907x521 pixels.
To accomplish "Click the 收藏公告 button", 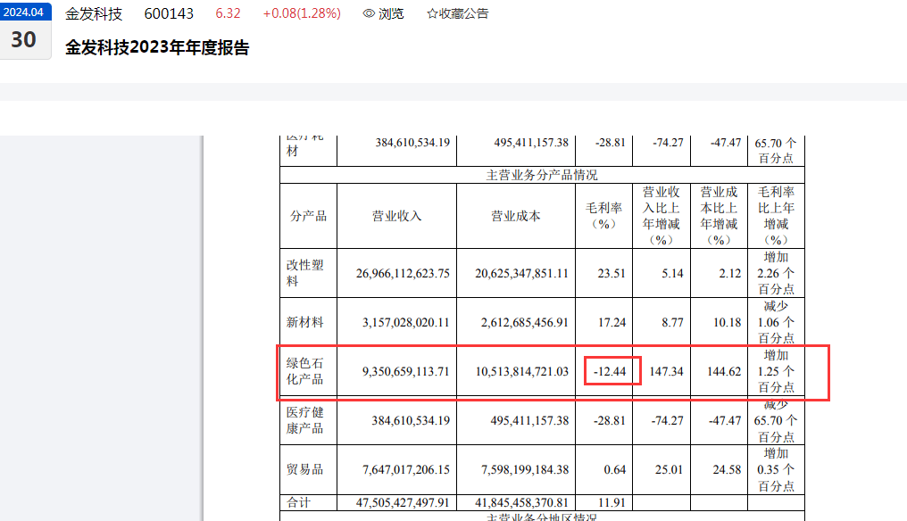I will [458, 13].
